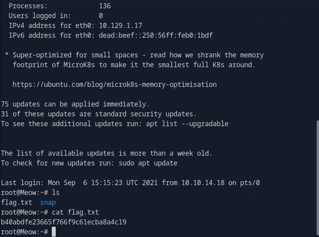Click the '31 of these updates' security line
The width and height of the screenshot is (319, 237).
point(99,114)
